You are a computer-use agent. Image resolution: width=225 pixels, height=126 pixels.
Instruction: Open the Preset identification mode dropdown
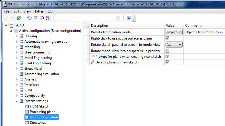tap(174, 32)
